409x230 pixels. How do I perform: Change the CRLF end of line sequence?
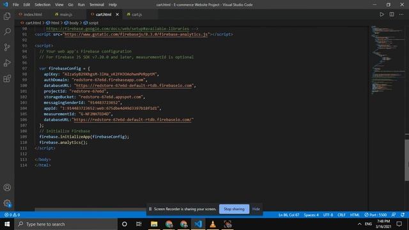[341, 215]
